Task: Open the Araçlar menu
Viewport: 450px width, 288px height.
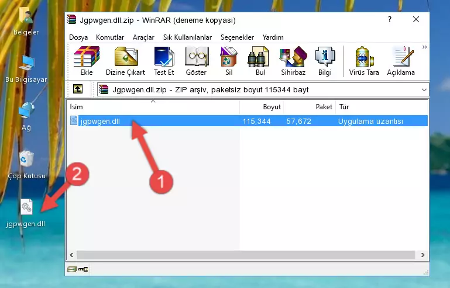Action: coord(143,37)
